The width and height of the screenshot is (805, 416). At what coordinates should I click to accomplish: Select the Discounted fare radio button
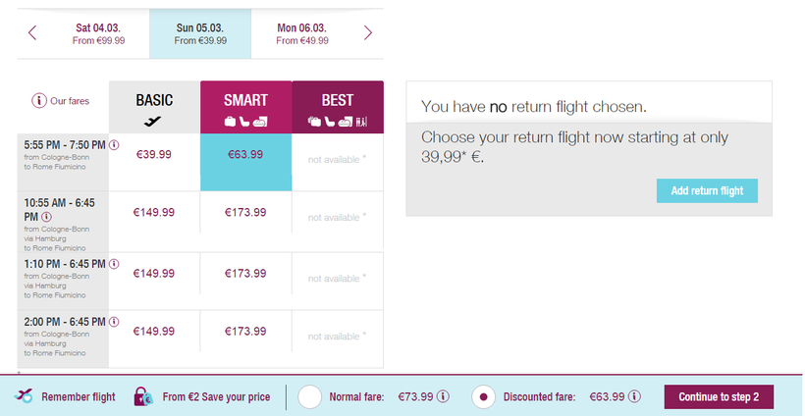tap(483, 397)
